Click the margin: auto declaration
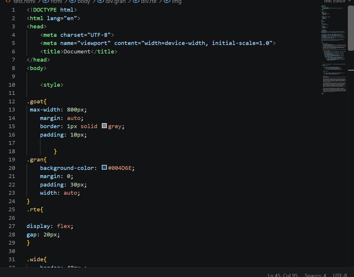The width and height of the screenshot is (354, 277). point(62,118)
